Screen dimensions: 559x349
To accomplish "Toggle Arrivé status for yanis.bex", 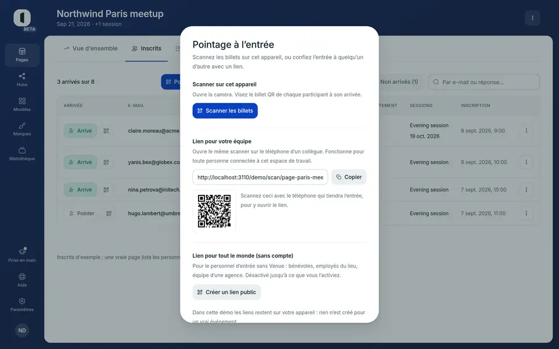I will pos(80,162).
